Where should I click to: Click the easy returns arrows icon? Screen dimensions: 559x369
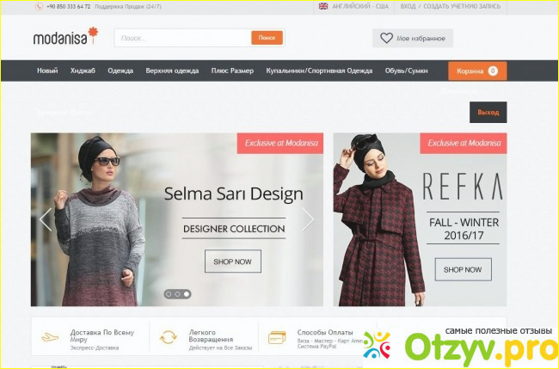[x=168, y=337]
